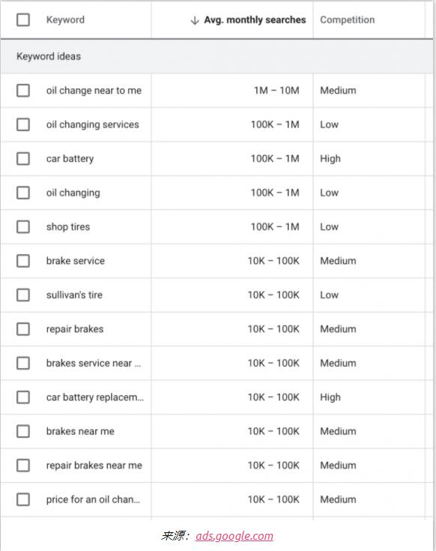
Task: Click the oil changing keyword text
Action: click(73, 193)
